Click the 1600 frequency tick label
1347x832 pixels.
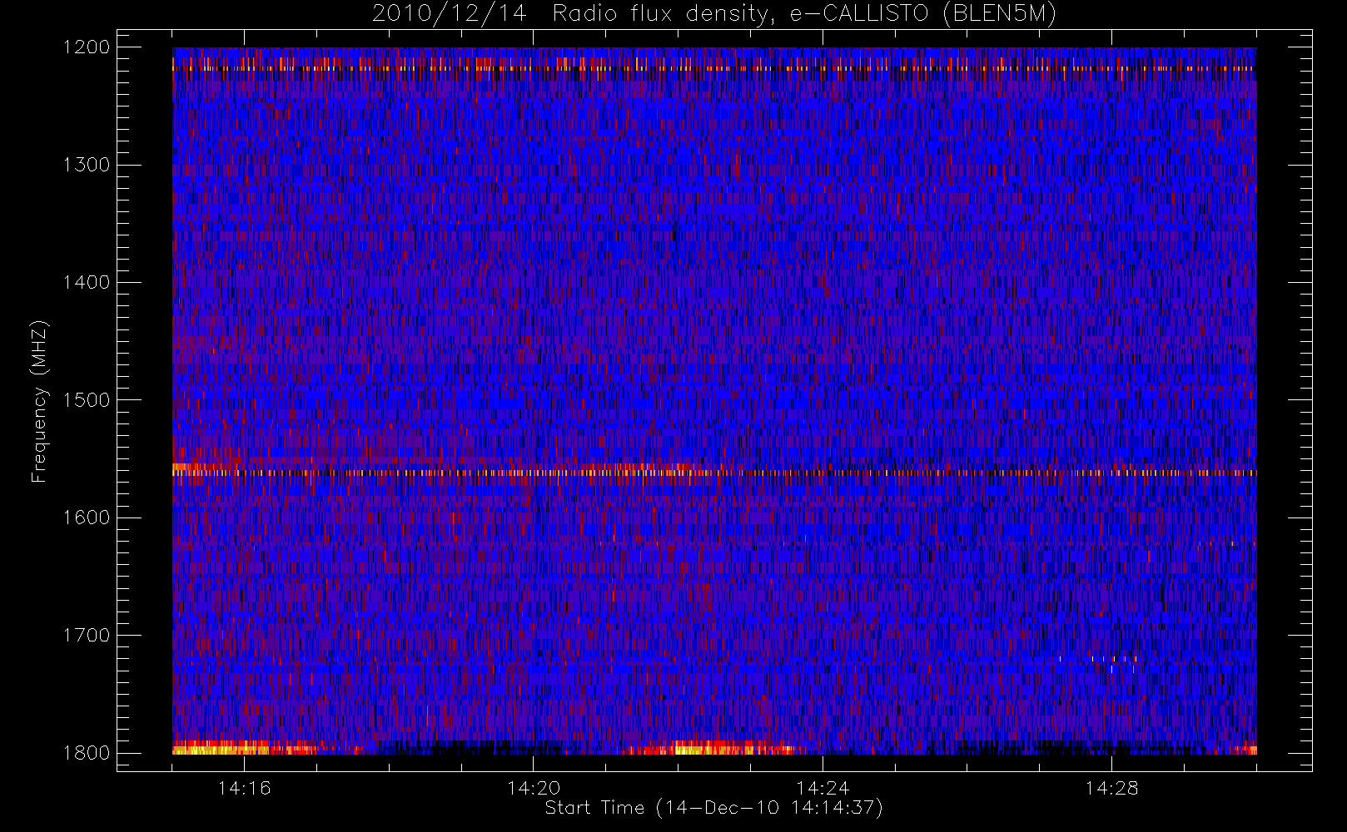coord(87,518)
